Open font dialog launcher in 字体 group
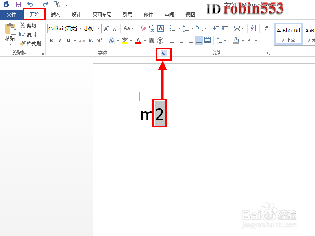This screenshot has width=315, height=236. pyautogui.click(x=163, y=54)
